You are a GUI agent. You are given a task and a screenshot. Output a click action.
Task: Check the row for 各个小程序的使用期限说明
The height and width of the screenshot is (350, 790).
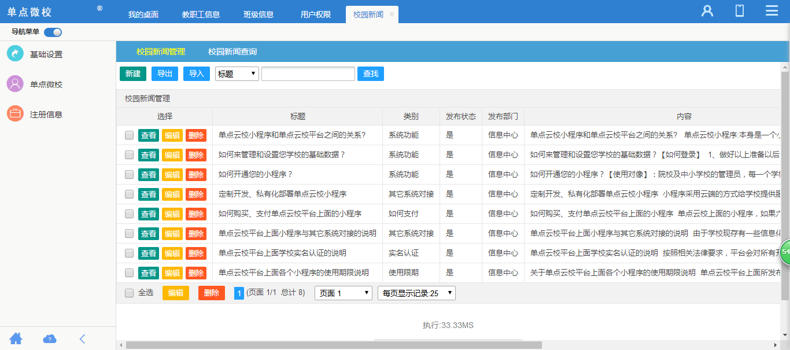129,273
